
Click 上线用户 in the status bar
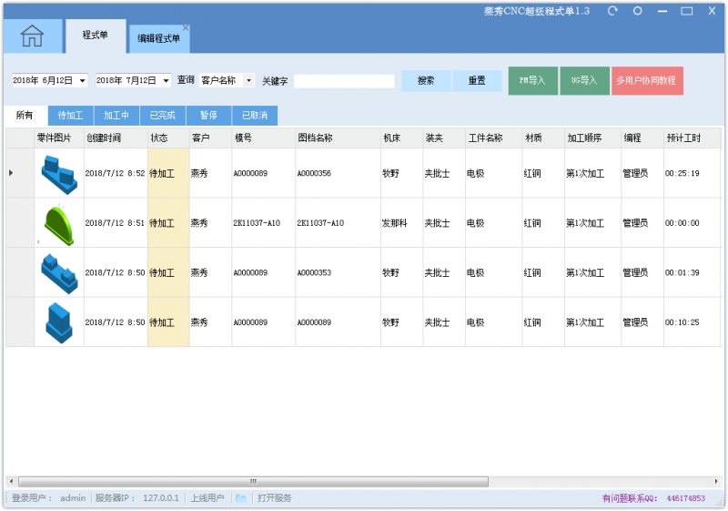(207, 498)
